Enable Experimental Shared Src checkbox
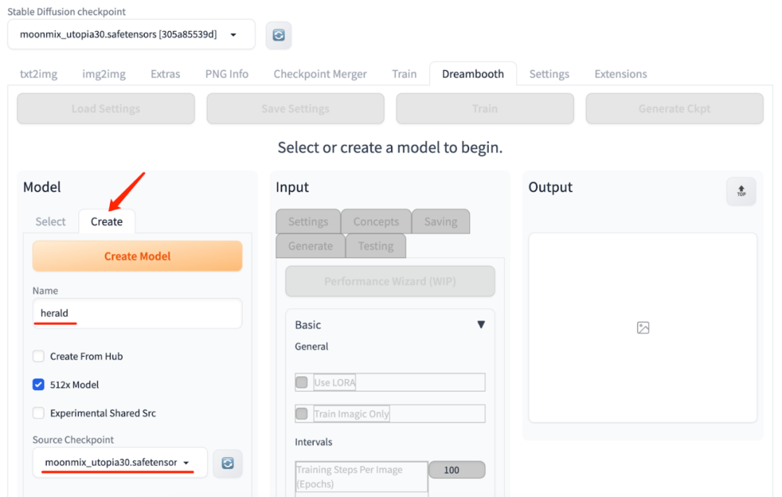Viewport: 782px width, 497px height. pos(38,413)
